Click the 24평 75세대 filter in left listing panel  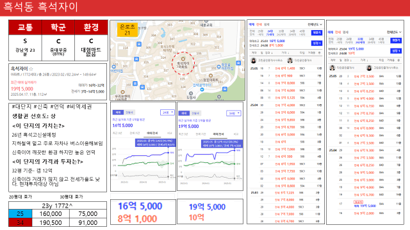(x=270, y=33)
